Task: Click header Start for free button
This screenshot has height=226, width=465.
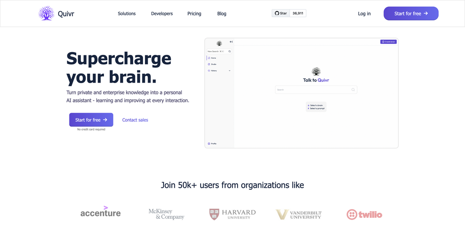Action: pyautogui.click(x=411, y=13)
